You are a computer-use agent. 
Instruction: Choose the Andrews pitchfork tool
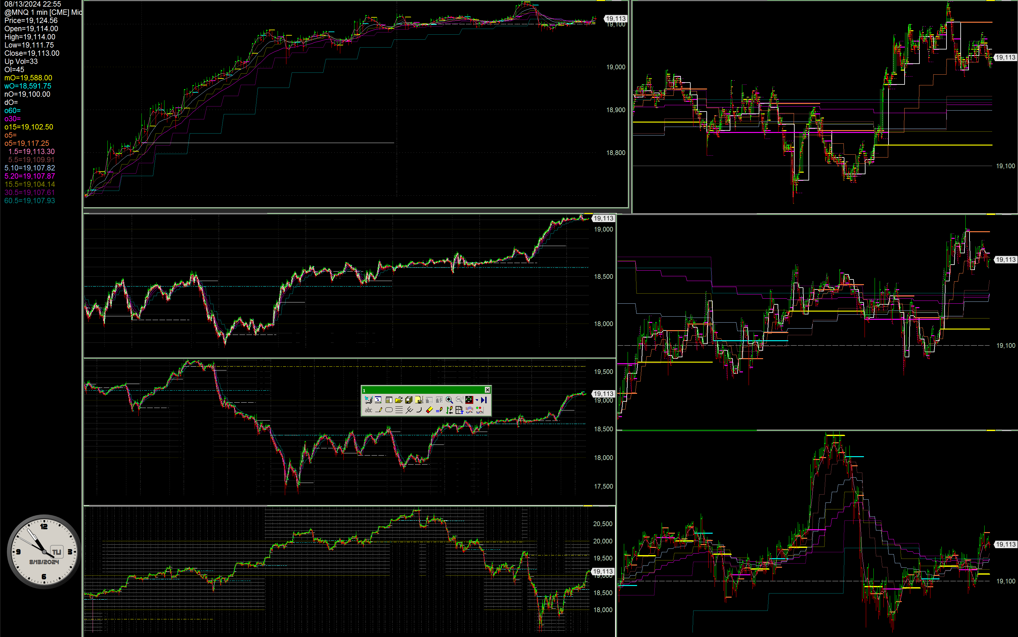pos(409,410)
